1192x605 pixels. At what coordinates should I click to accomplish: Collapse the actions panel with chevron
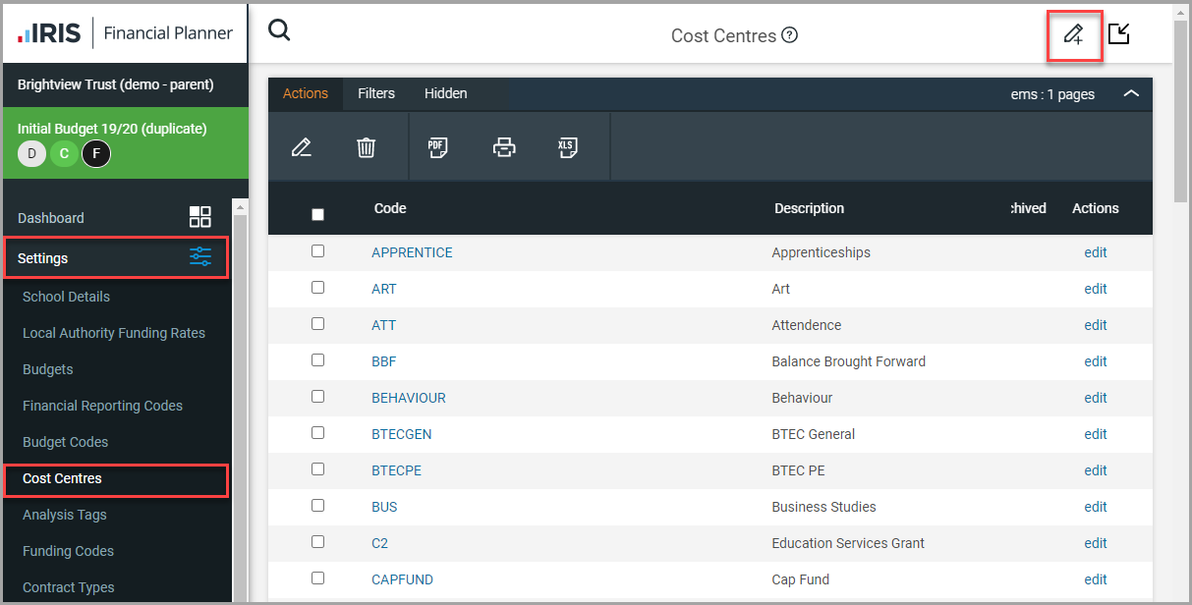[1131, 94]
